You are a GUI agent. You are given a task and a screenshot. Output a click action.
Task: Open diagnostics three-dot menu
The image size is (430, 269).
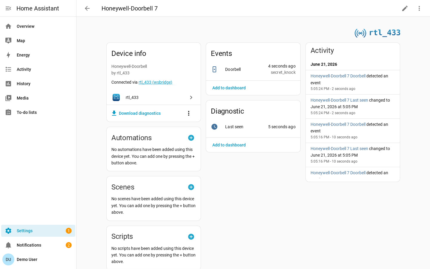(x=189, y=113)
